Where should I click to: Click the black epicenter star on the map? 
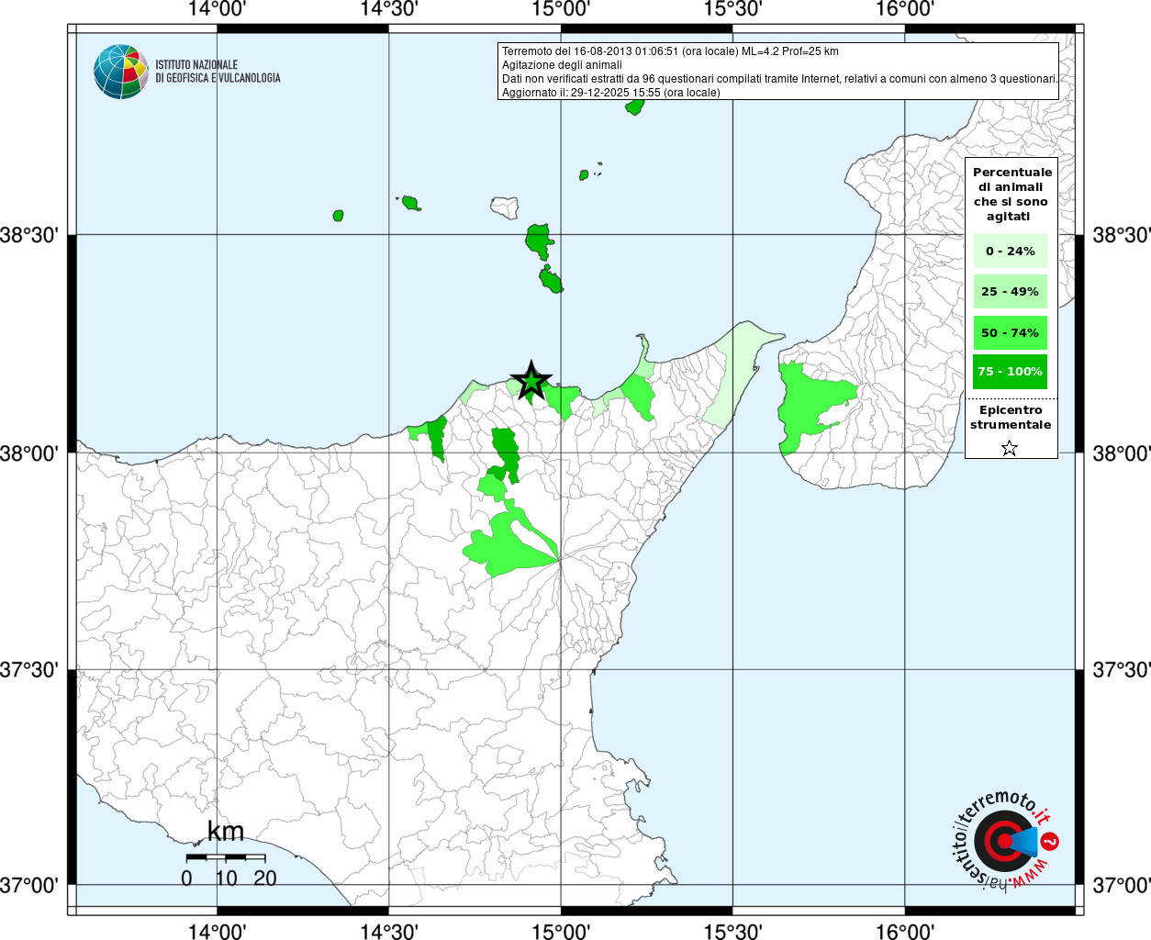531,381
